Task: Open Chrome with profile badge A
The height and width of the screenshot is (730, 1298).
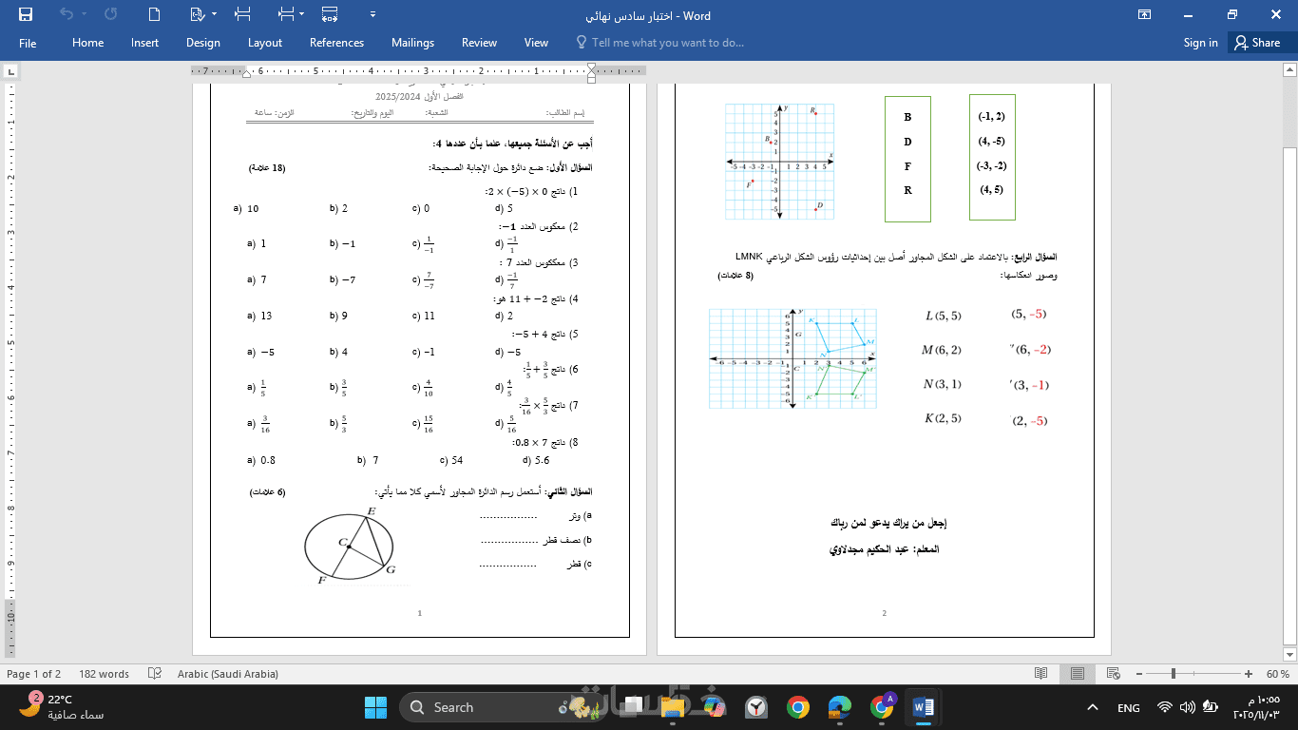Action: pos(882,707)
